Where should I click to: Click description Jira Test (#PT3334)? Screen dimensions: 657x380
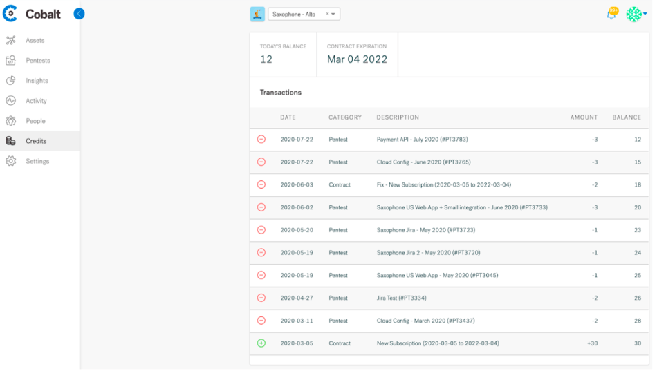click(x=401, y=298)
